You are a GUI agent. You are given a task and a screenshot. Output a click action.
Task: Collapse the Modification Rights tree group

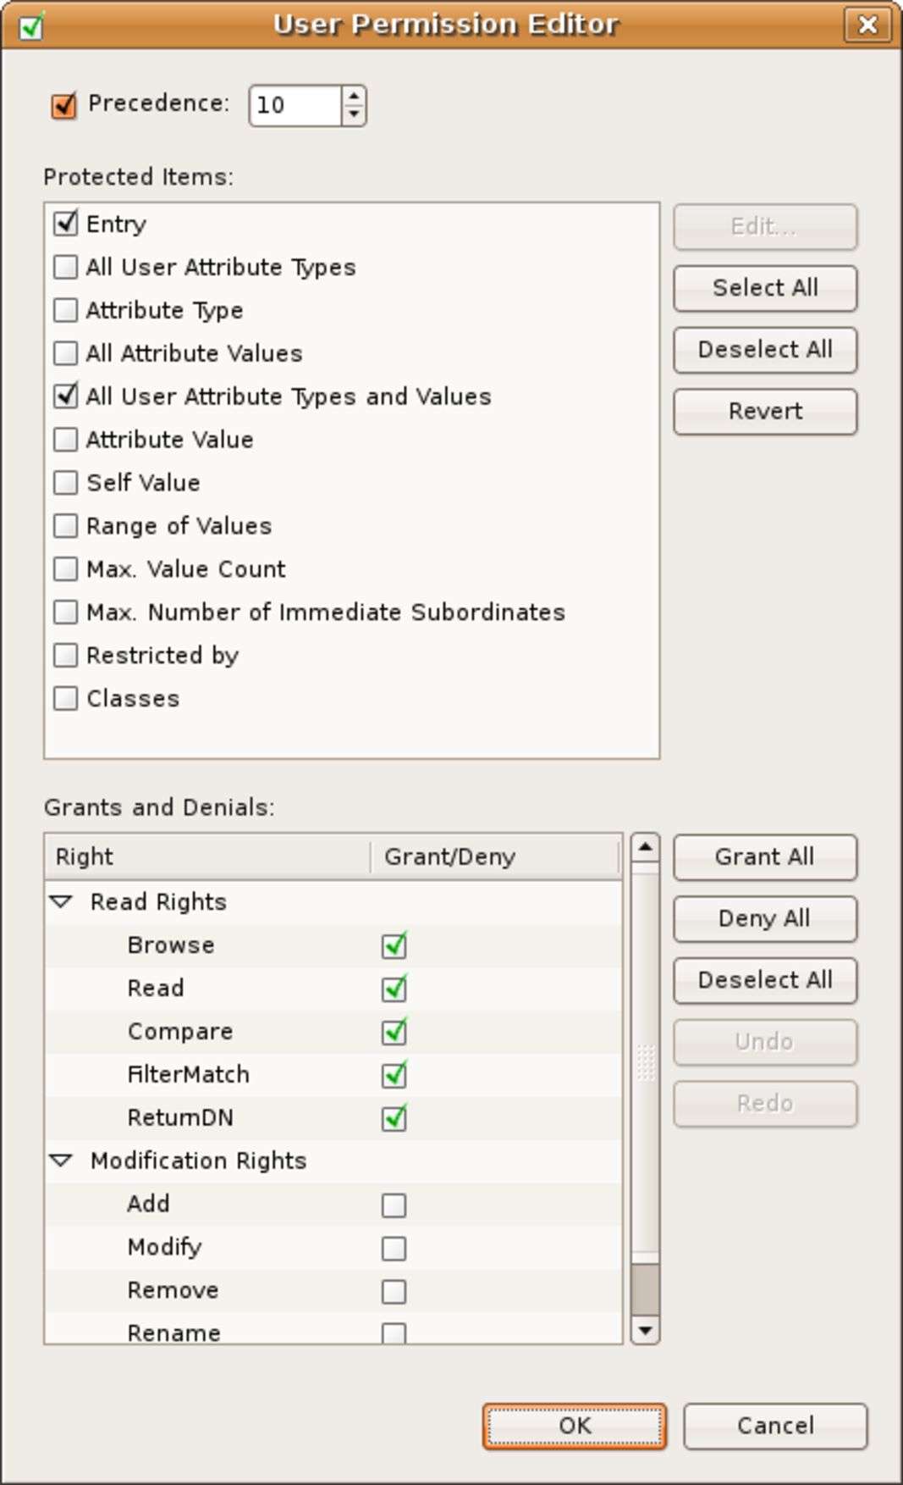61,1161
